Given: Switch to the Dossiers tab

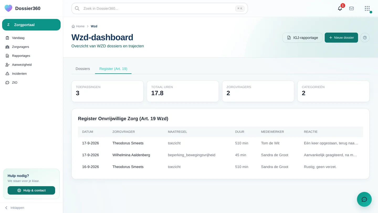Looking at the screenshot, I should point(83,69).
